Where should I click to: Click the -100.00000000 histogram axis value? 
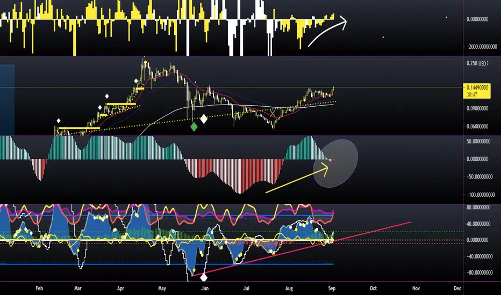pos(481,195)
